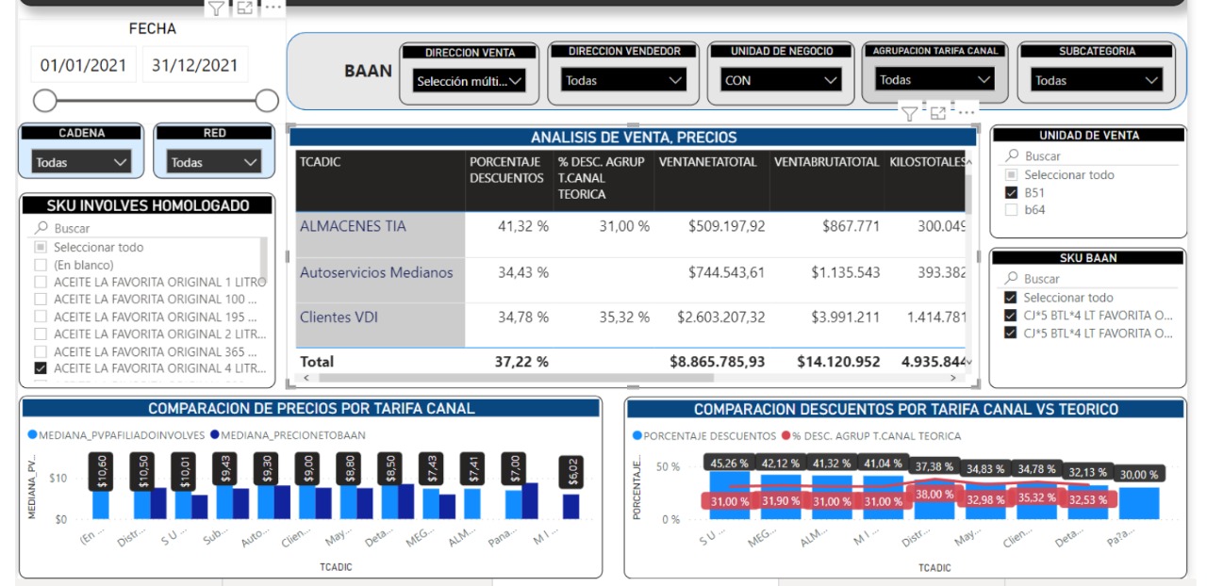Open focus mode icon above the FECHA slicer

pyautogui.click(x=244, y=8)
